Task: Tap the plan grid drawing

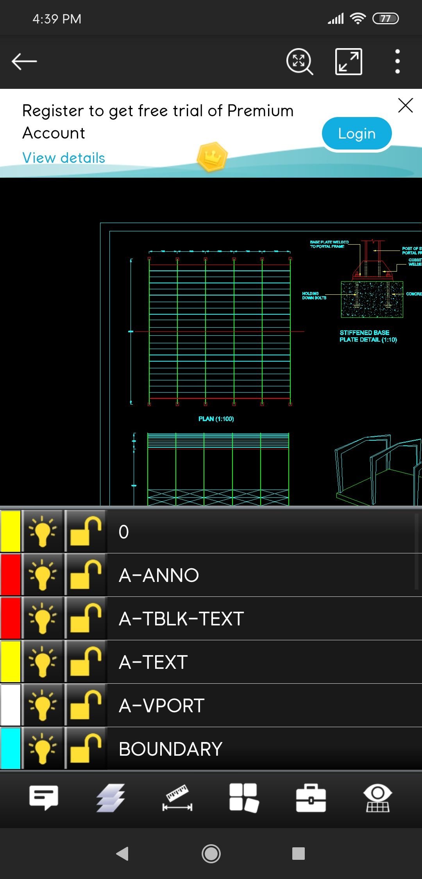Action: coord(220,331)
